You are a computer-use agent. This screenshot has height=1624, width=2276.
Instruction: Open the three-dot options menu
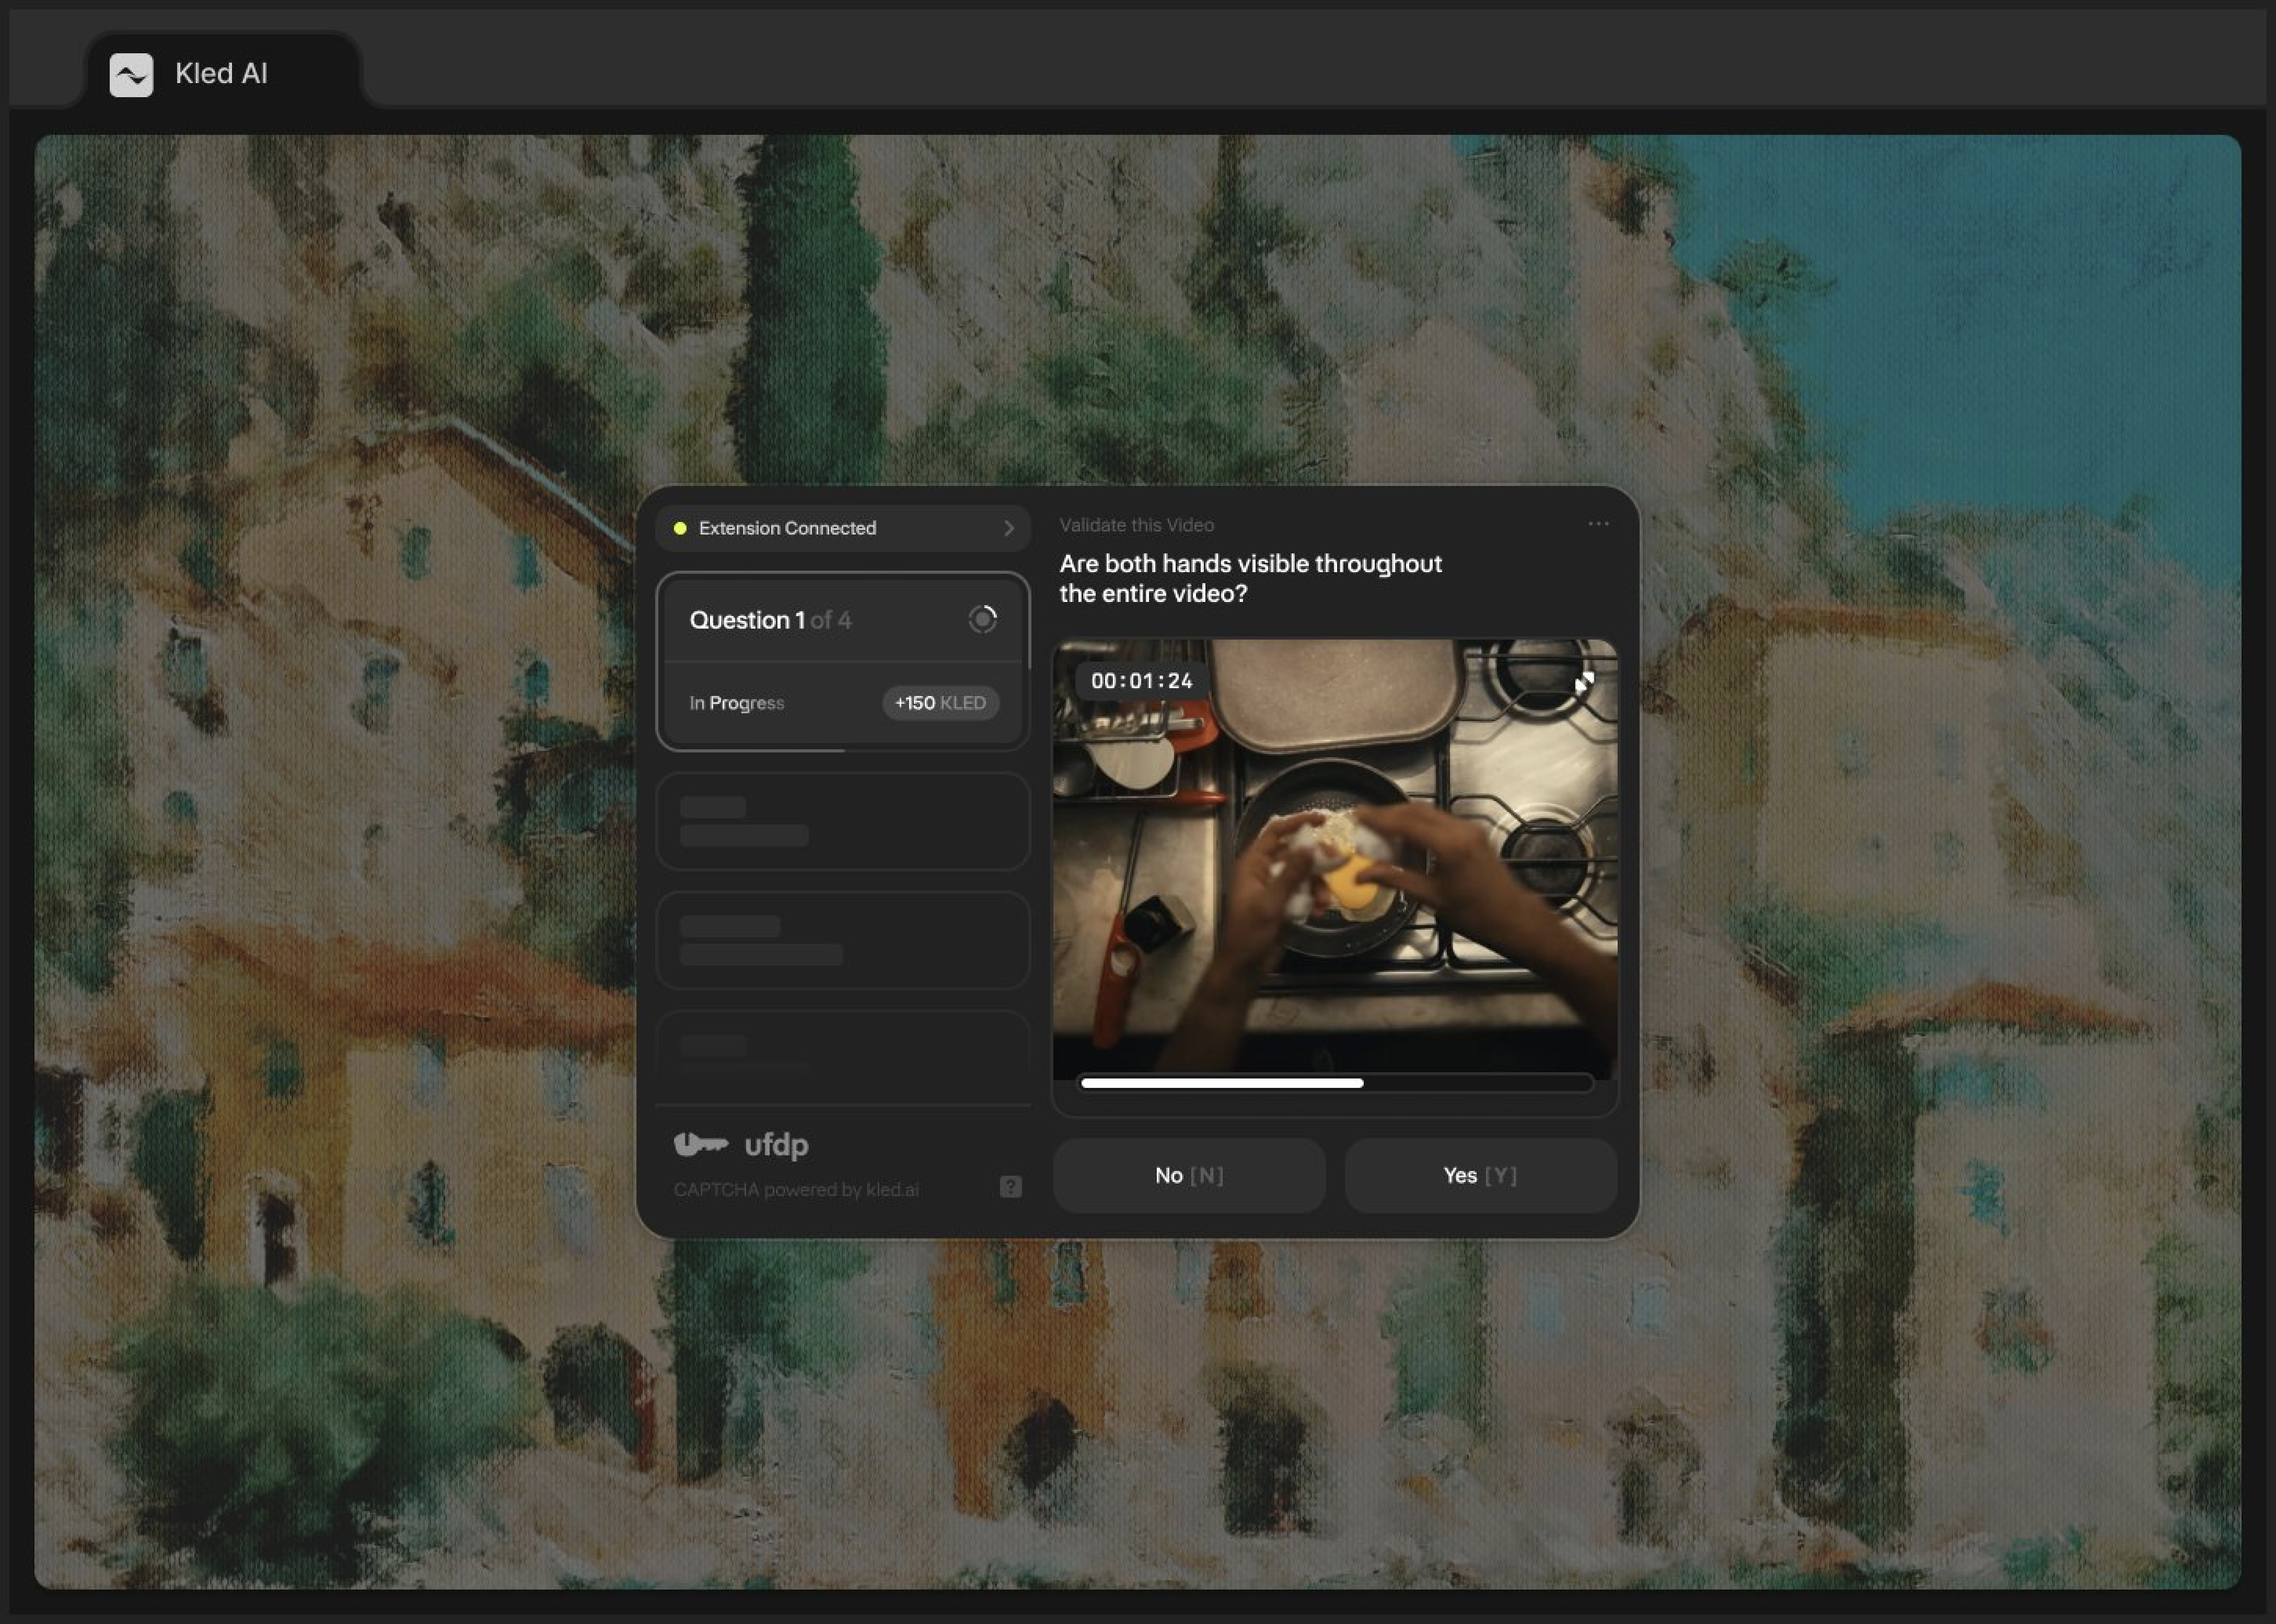[1598, 524]
